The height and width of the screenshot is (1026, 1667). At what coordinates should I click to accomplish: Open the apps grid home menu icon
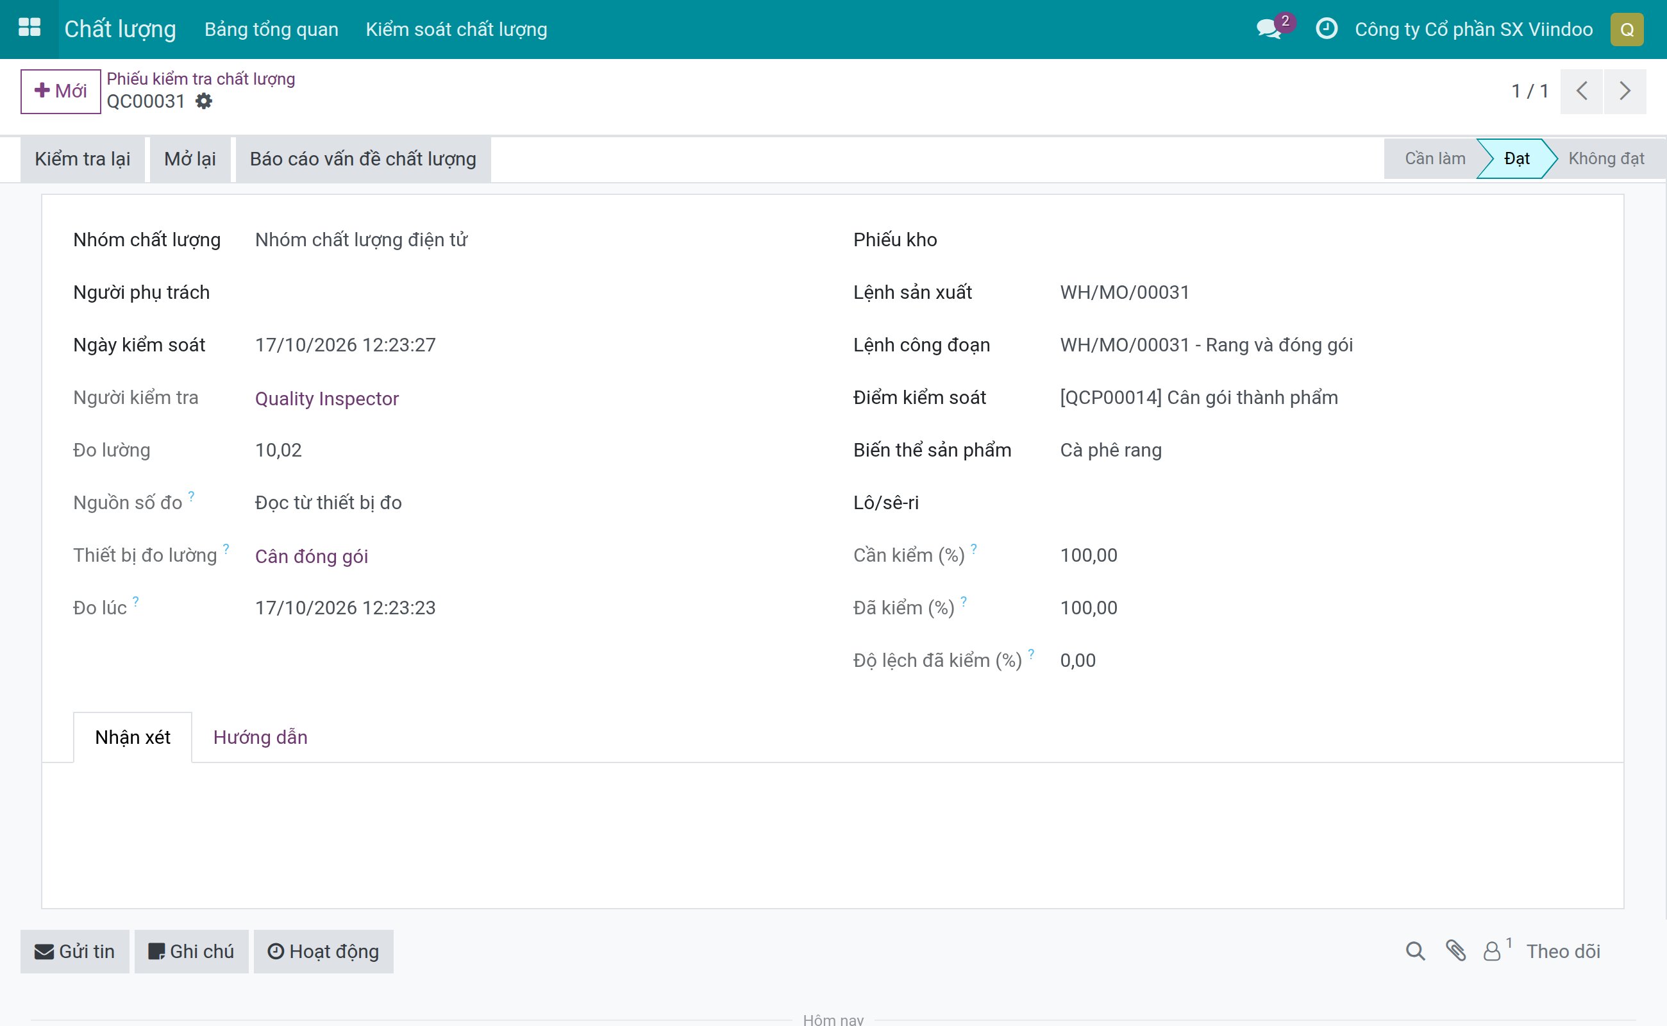coord(29,28)
